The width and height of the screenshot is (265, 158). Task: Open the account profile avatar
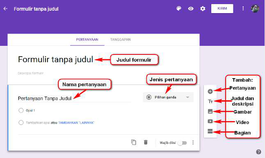pyautogui.click(x=255, y=9)
